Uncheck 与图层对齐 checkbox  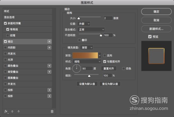pos(105,61)
